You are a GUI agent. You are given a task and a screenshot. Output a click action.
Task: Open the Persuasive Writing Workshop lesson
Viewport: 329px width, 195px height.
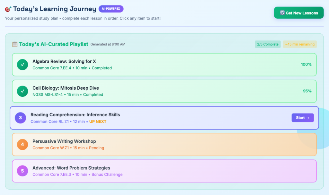point(64,141)
